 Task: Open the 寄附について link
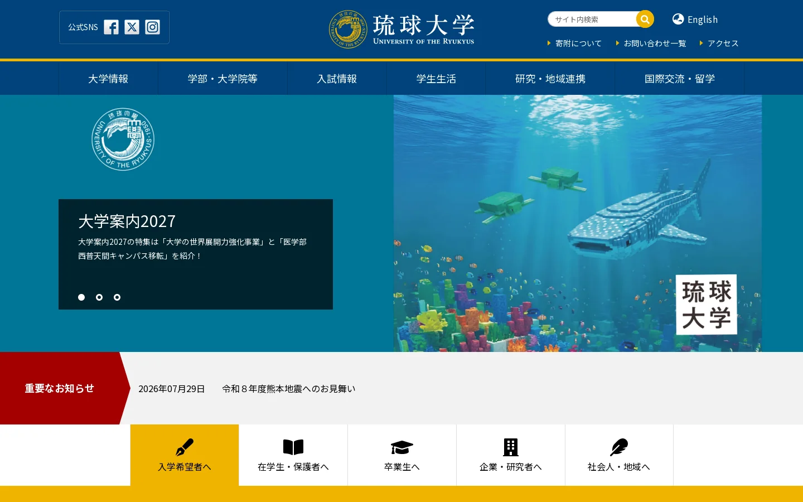click(x=578, y=44)
